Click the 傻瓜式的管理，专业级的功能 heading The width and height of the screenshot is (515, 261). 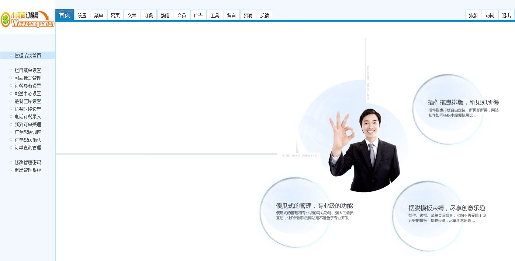314,206
